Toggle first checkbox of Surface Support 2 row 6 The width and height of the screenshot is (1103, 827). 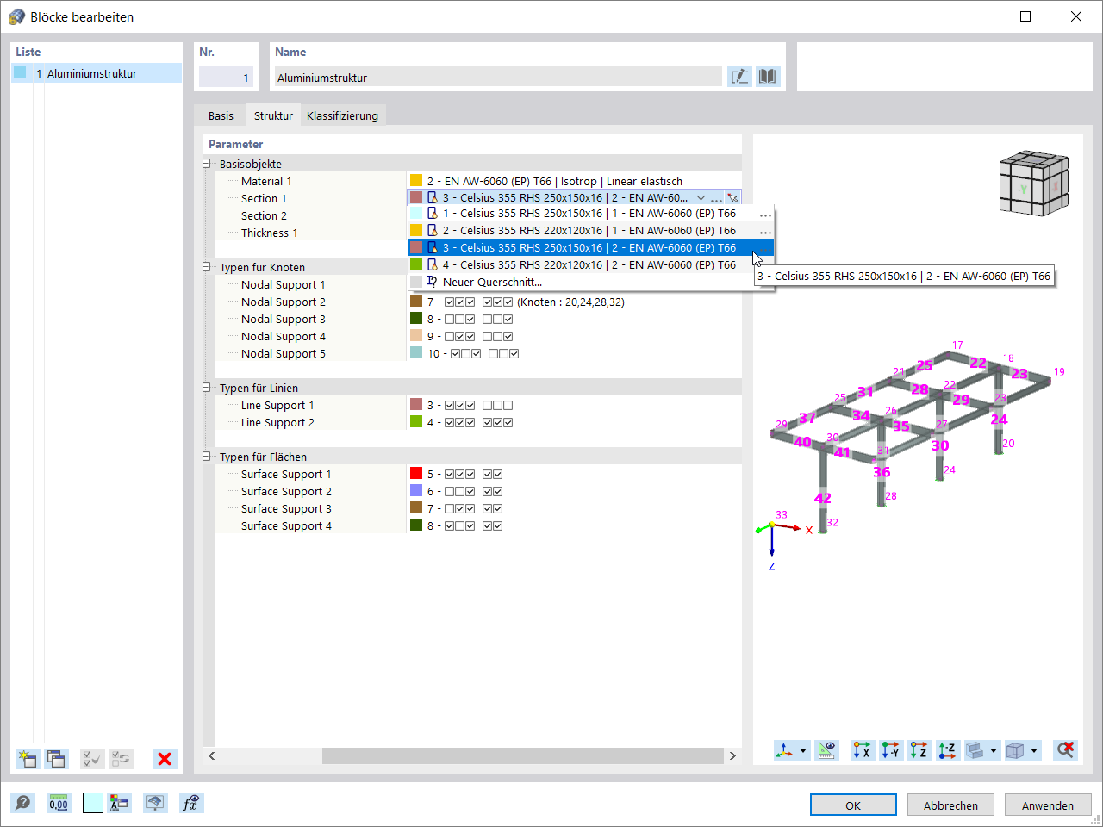click(x=449, y=492)
